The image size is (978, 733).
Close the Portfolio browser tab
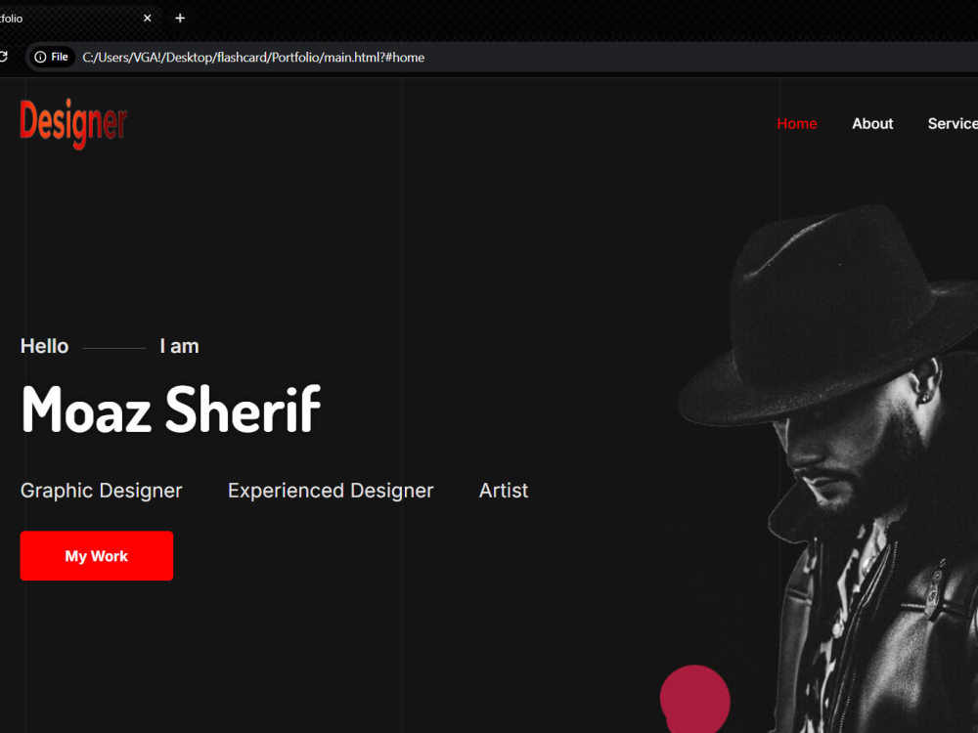pyautogui.click(x=148, y=18)
